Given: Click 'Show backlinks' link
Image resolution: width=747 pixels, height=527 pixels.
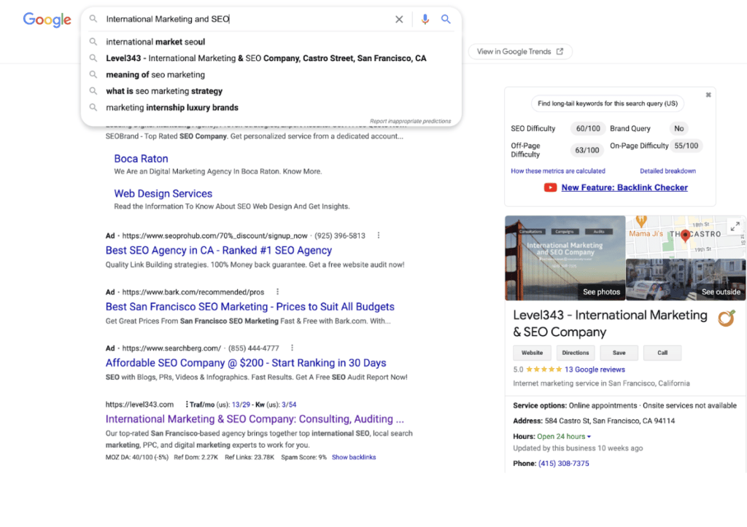Looking at the screenshot, I should click(x=354, y=457).
